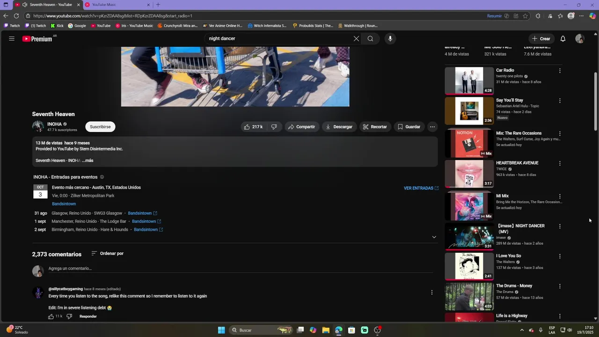Switch to the YouTube Music tab

[x=117, y=5]
